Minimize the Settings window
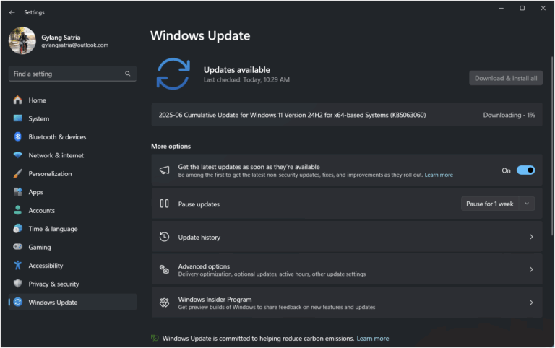The image size is (555, 348). (x=502, y=8)
